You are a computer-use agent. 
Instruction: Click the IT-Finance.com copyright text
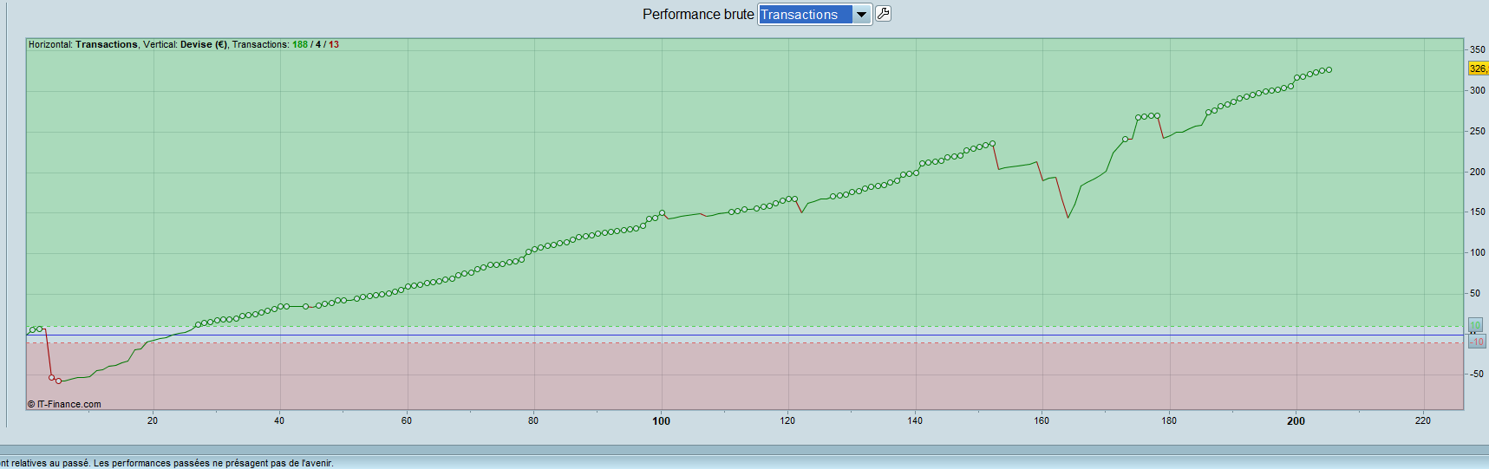pos(64,404)
